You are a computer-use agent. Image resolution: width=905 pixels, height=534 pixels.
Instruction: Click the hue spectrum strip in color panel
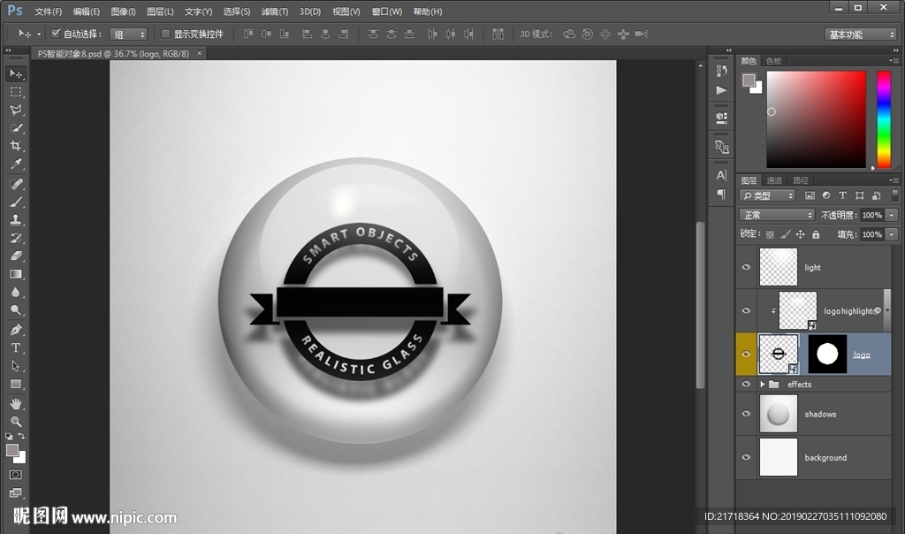(x=883, y=118)
